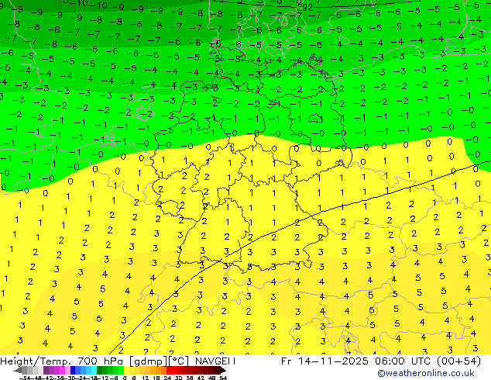
Task: Select the dark blue swatch at scale value -30
Action: 73,371
